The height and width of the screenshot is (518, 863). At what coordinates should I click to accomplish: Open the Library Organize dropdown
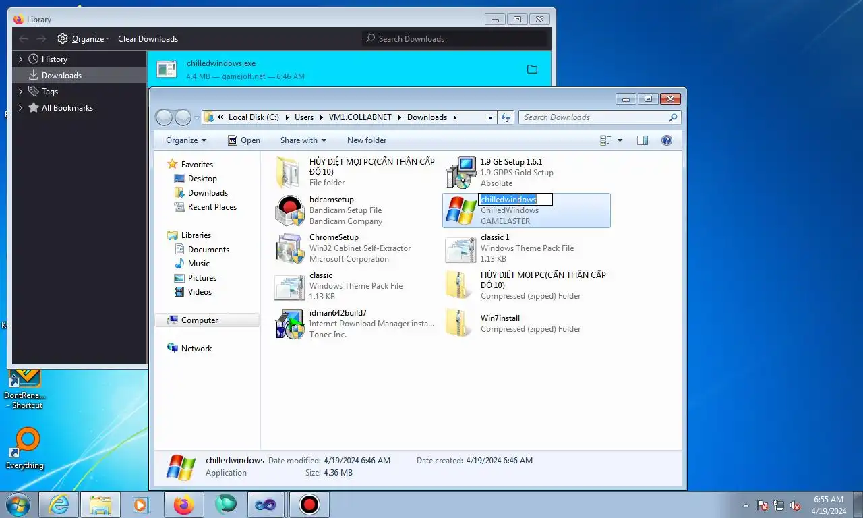click(84, 39)
